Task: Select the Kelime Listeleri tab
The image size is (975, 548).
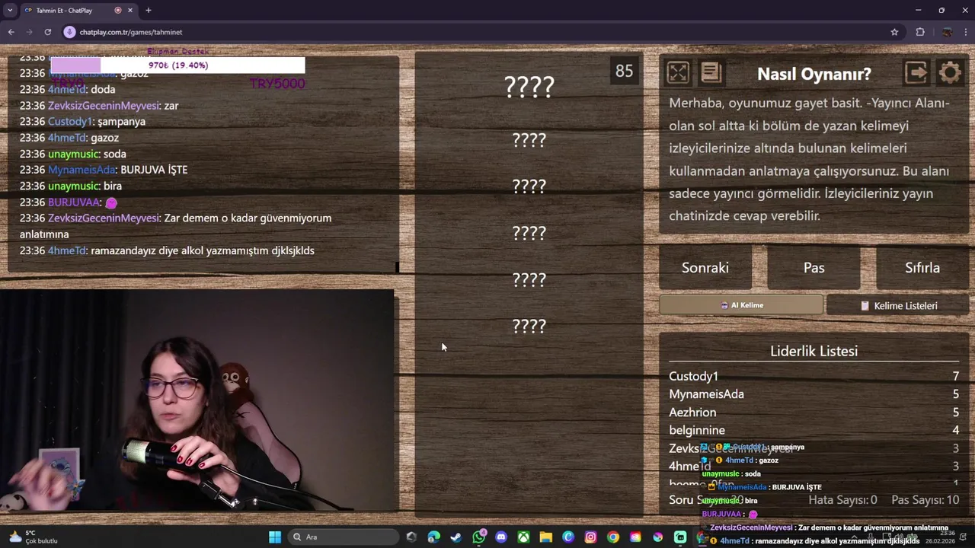Action: tap(897, 305)
